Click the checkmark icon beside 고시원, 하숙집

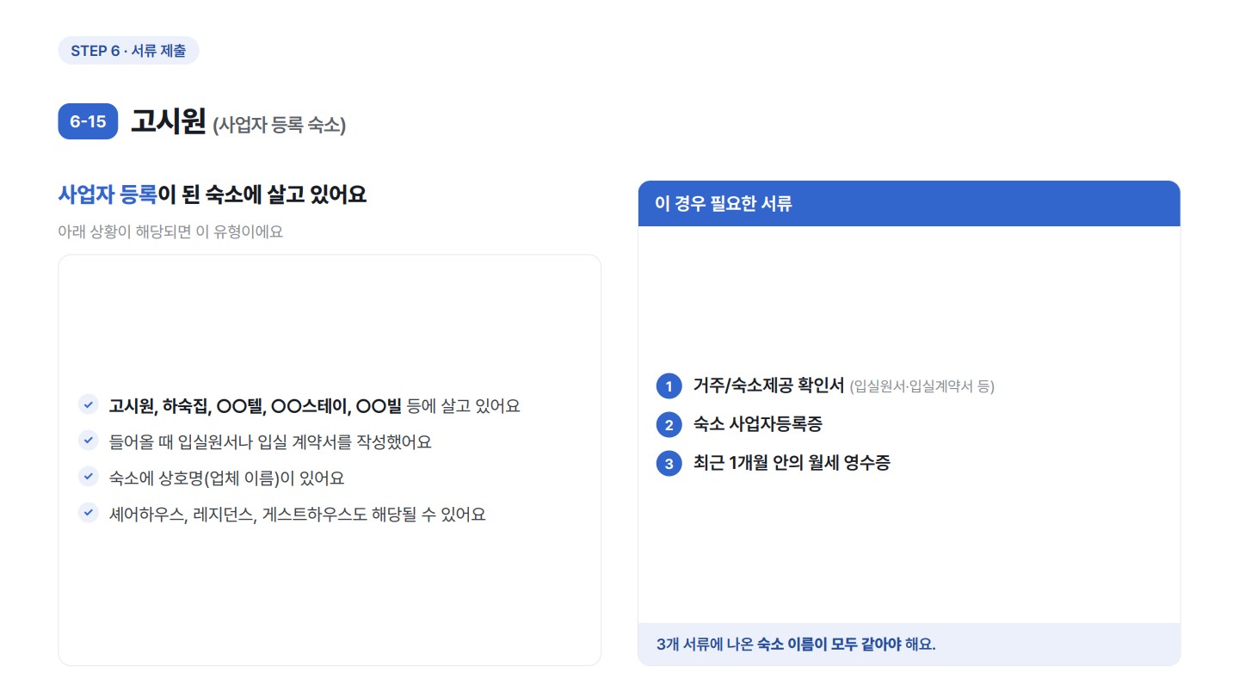88,404
